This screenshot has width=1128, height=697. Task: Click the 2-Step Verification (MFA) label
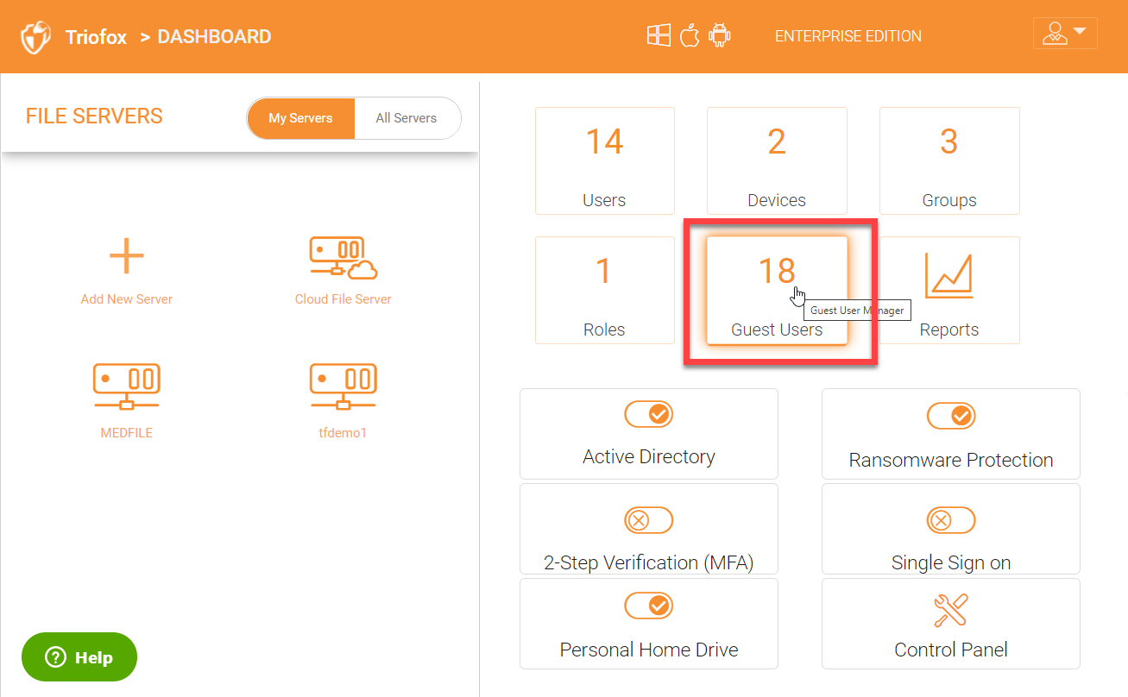649,563
